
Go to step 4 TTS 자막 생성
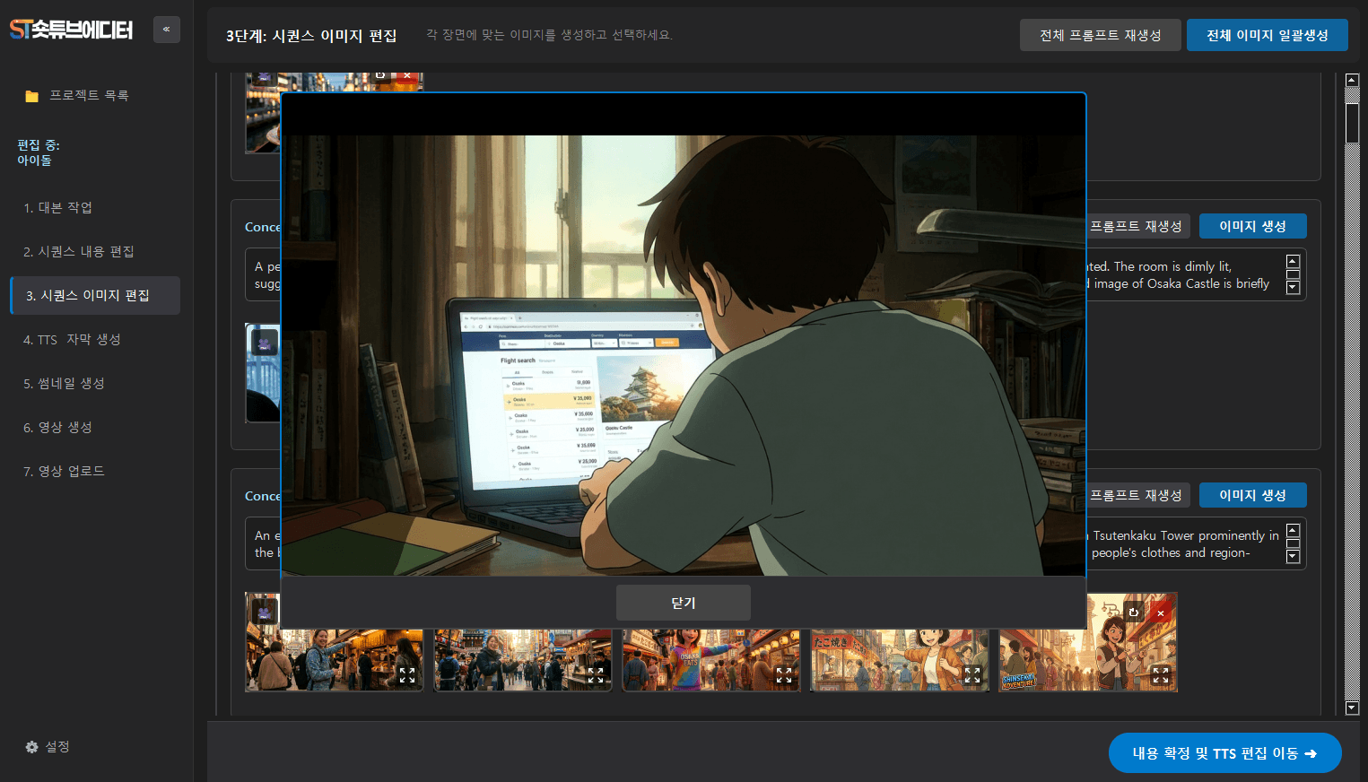[72, 339]
